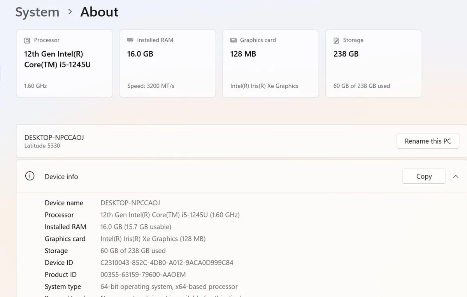The height and width of the screenshot is (297, 467).
Task: Click the Graphics card icon
Action: (x=233, y=40)
